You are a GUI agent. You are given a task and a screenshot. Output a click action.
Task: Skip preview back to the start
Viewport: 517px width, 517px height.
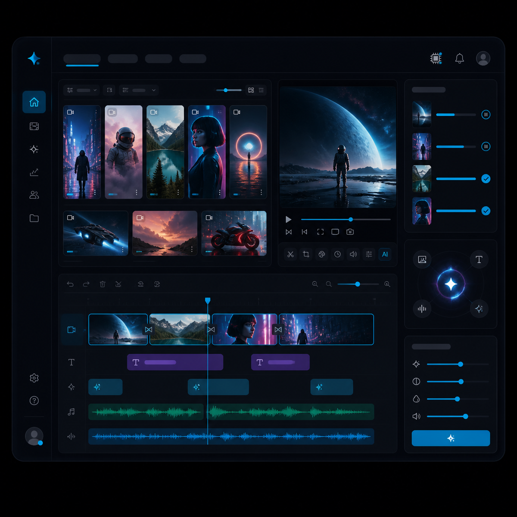pos(304,232)
